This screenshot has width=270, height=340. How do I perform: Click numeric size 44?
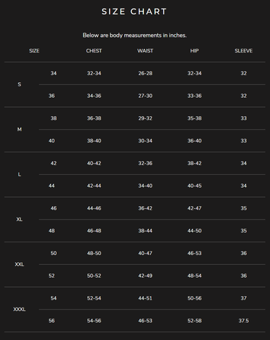pos(52,186)
